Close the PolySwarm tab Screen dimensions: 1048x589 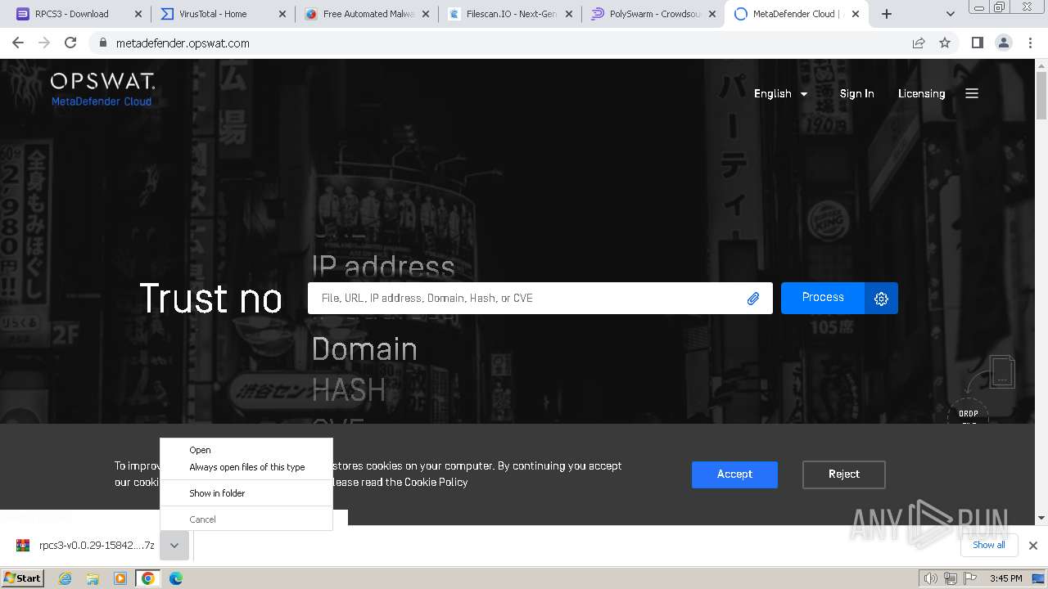(x=711, y=14)
